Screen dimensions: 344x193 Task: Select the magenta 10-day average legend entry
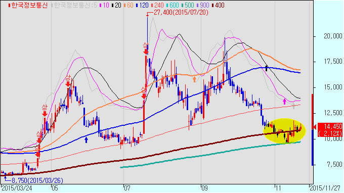point(104,5)
